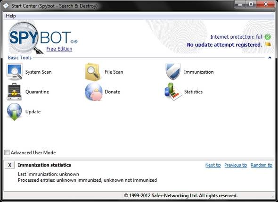
Task: Click the Quarantine label
Action: (37, 92)
